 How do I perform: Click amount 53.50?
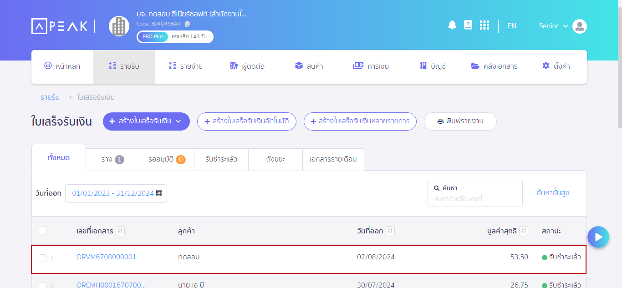519,257
